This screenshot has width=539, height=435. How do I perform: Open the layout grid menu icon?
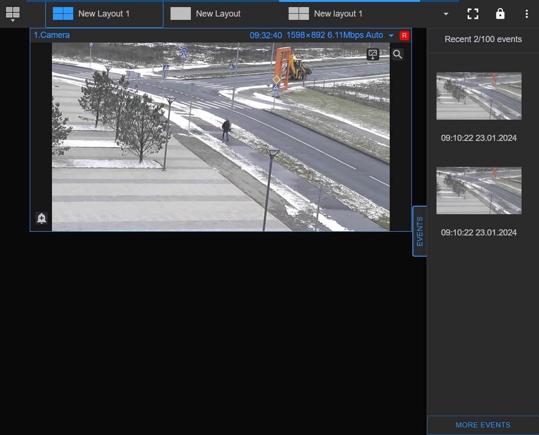[13, 14]
